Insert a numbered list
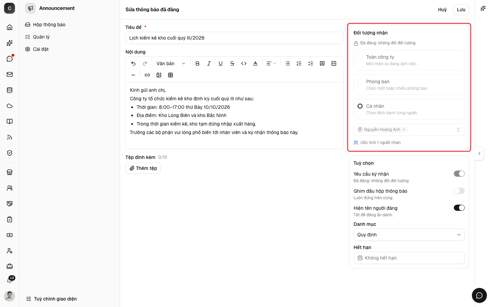This screenshot has height=307, width=491. 299,63
